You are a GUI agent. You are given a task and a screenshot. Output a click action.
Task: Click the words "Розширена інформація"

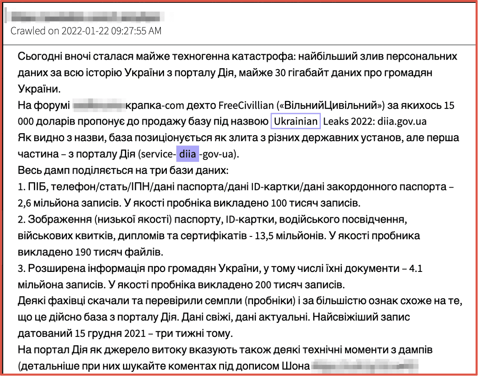86,268
